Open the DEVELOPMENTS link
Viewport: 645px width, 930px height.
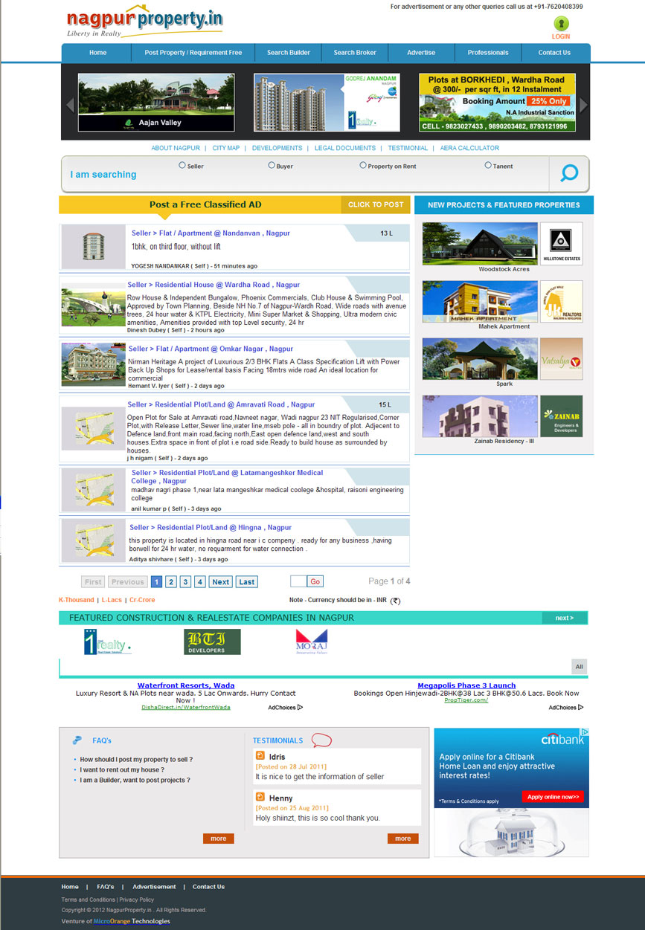277,148
